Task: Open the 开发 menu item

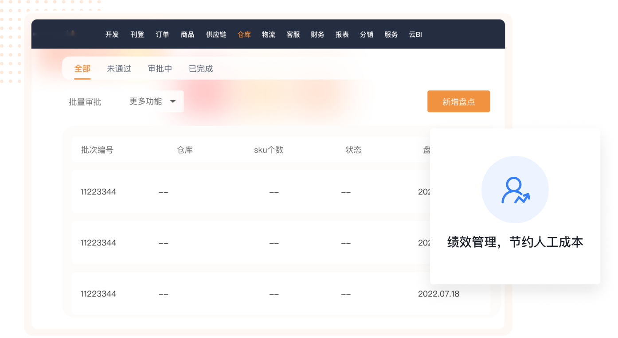Action: [x=112, y=35]
